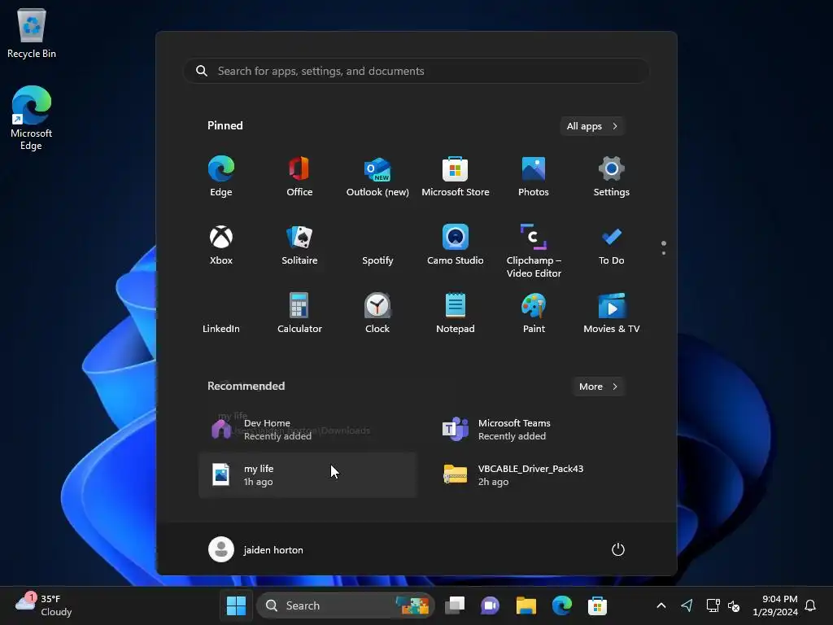Launch Notepad from the pinned apps
The width and height of the screenshot is (833, 625).
pyautogui.click(x=456, y=313)
